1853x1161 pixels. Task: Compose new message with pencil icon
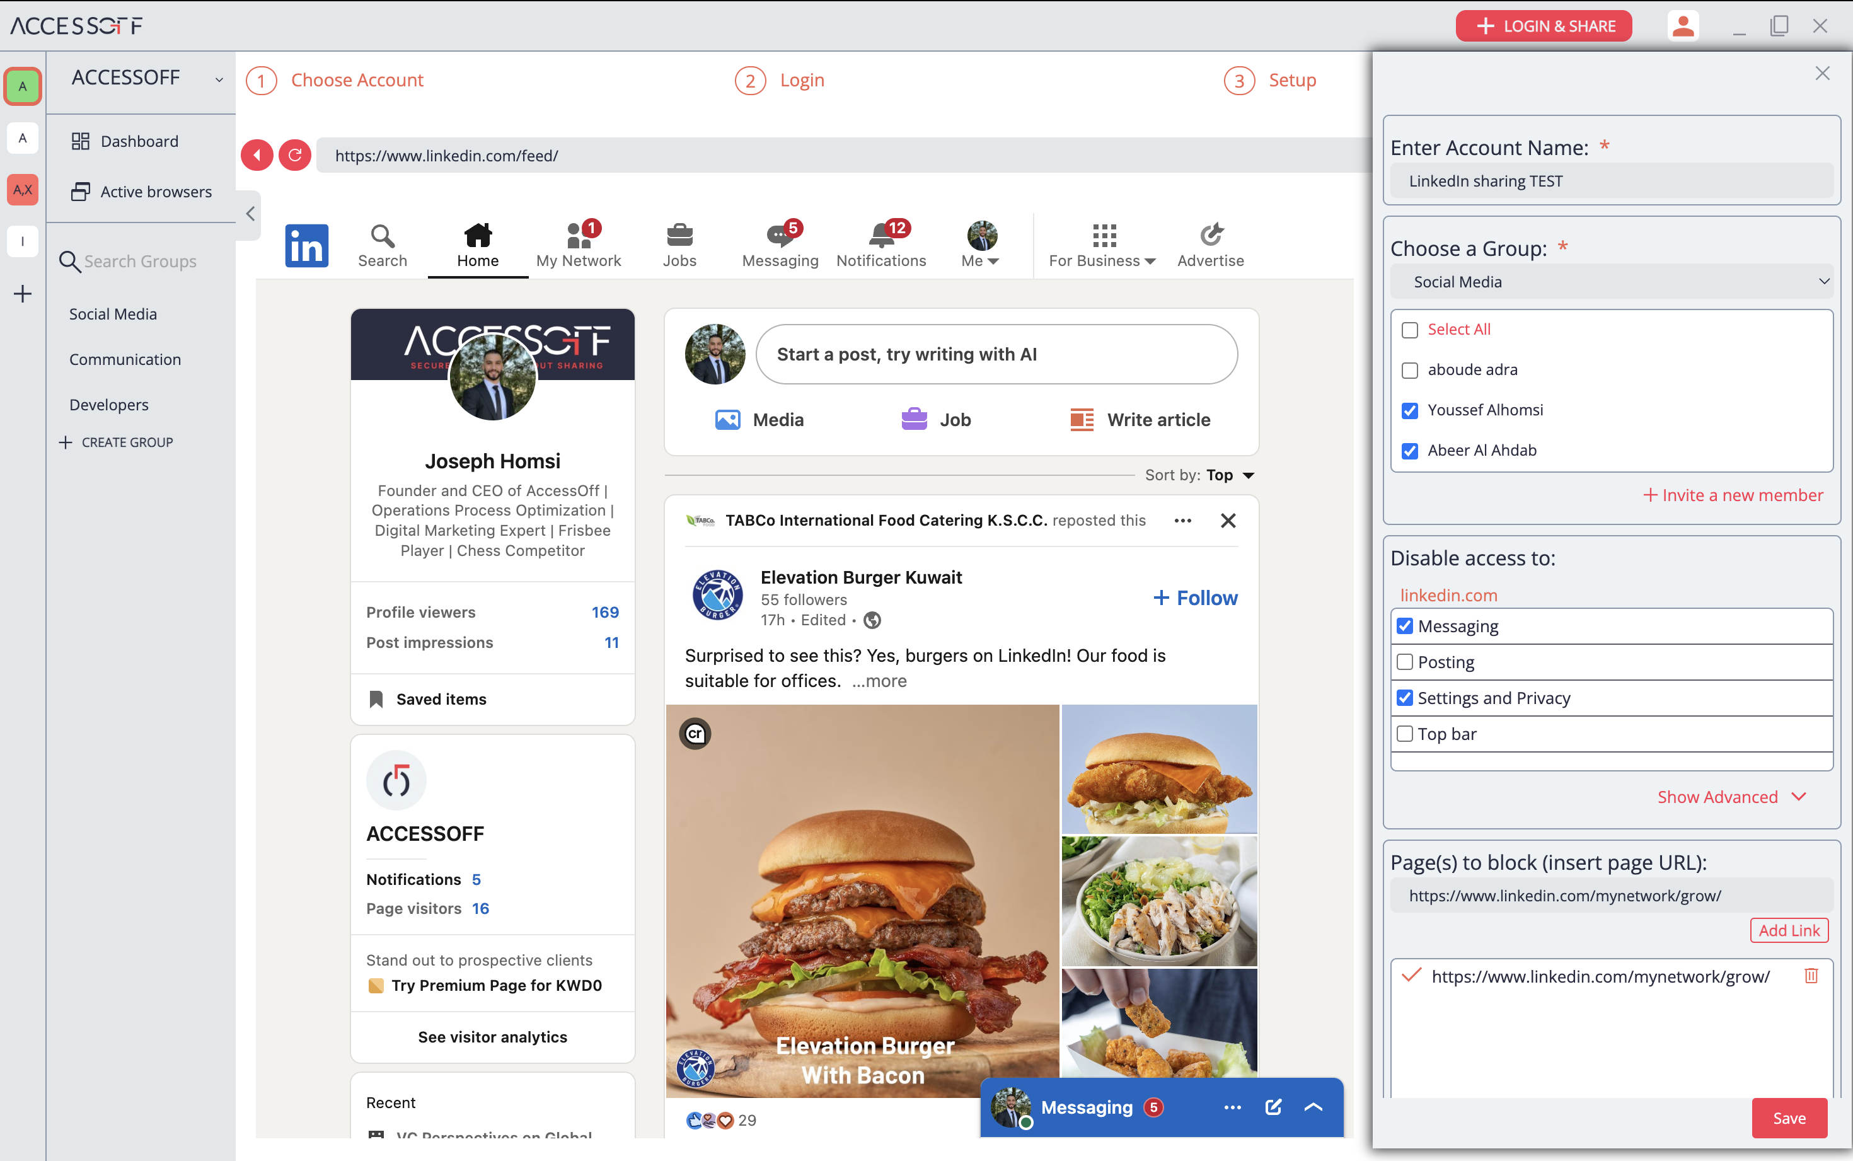click(x=1273, y=1107)
